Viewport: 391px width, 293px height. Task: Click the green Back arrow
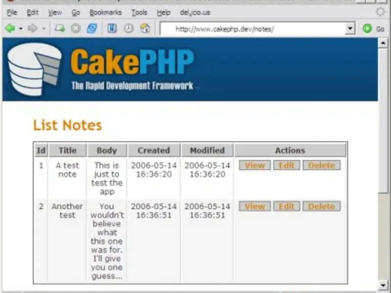click(x=10, y=28)
